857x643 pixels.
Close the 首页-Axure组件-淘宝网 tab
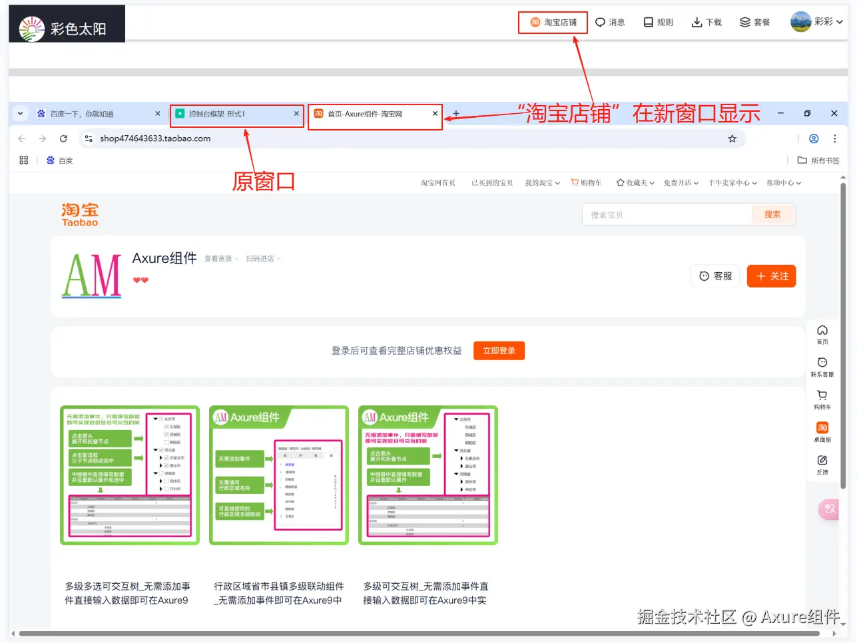tap(435, 114)
